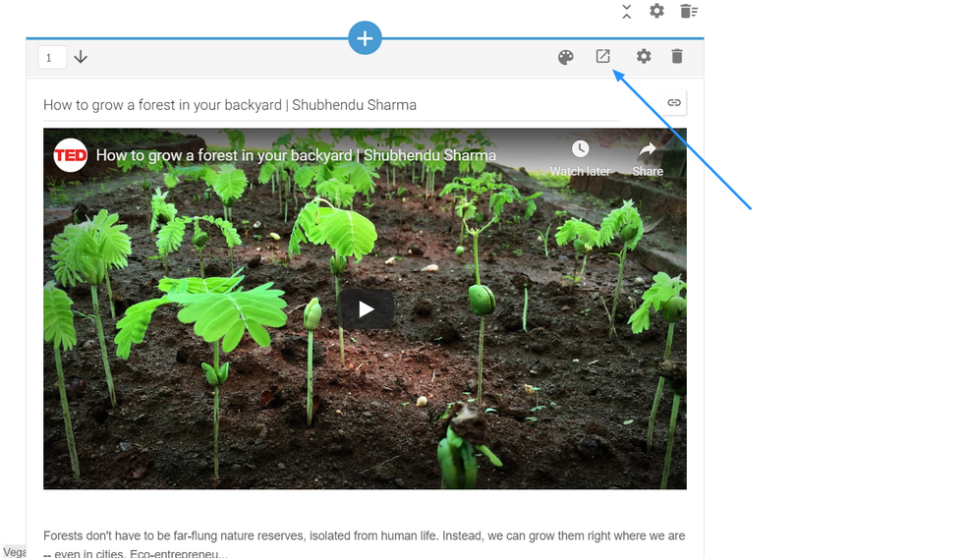Click the position number field showing 1
This screenshot has height=558, width=963.
click(52, 58)
